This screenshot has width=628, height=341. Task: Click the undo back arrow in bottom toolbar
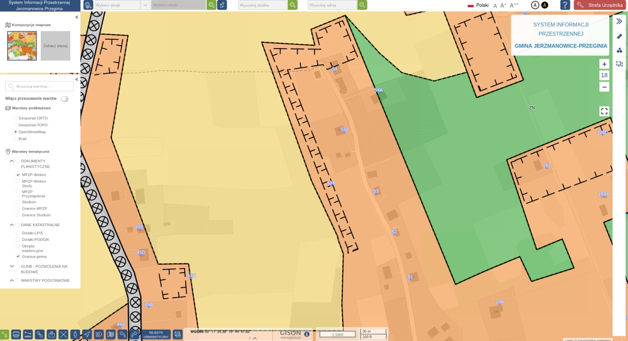click(x=122, y=334)
